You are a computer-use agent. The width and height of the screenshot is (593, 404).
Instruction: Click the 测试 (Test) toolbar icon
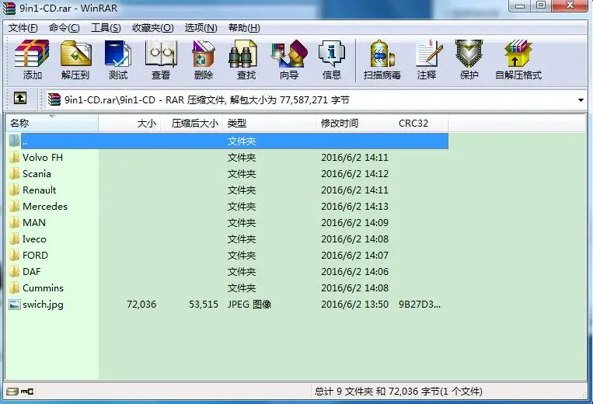(118, 60)
